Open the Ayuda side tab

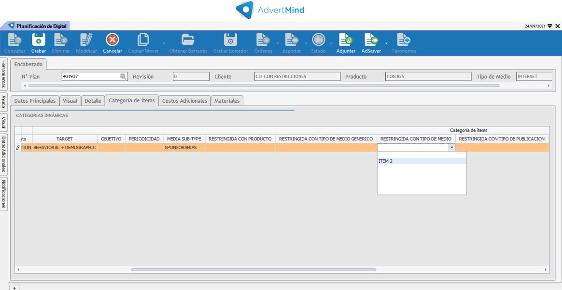point(3,102)
